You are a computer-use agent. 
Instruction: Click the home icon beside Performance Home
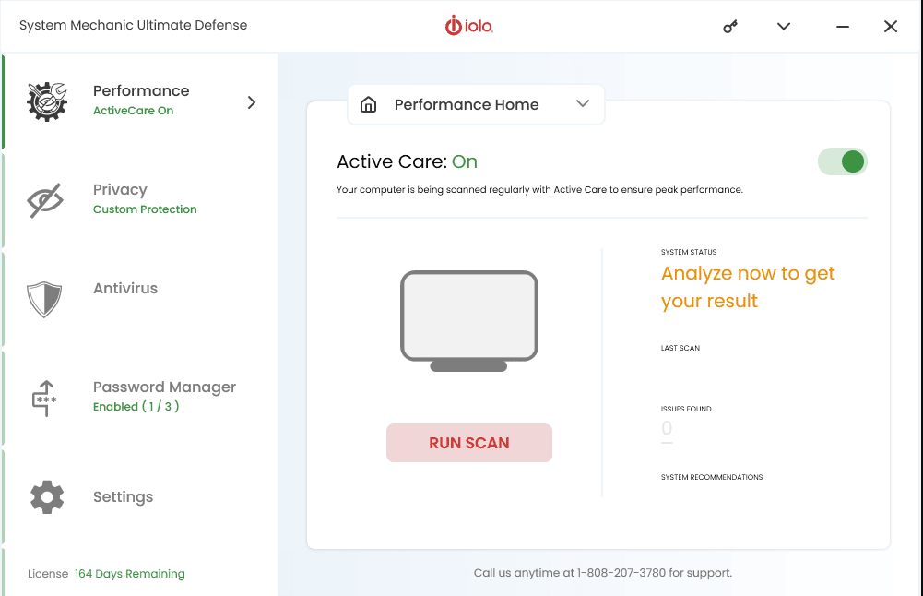(369, 104)
